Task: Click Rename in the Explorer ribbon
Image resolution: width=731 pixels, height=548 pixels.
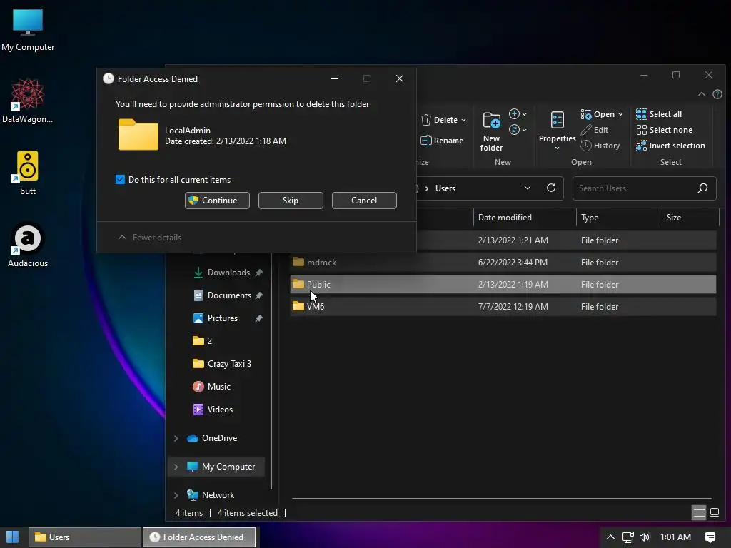Action: coord(442,141)
